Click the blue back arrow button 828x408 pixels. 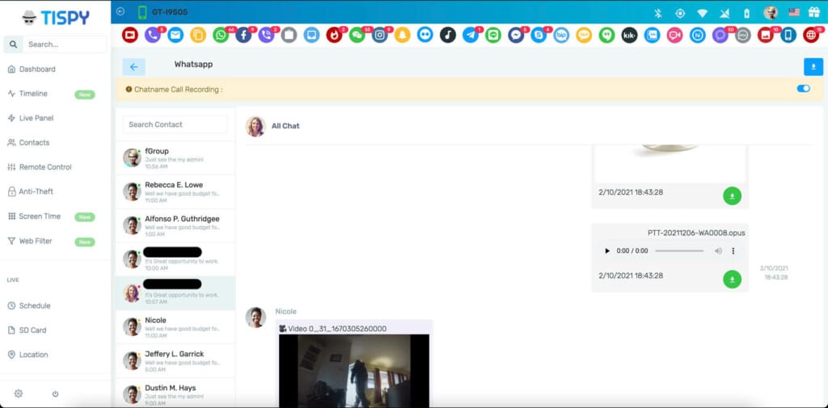(x=133, y=67)
